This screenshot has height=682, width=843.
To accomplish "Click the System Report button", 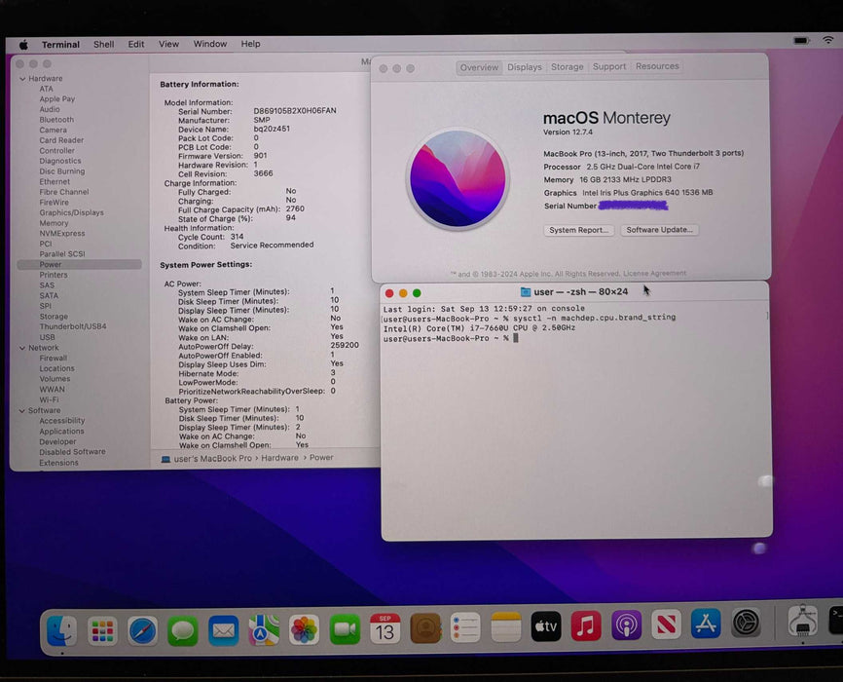I will 578,230.
